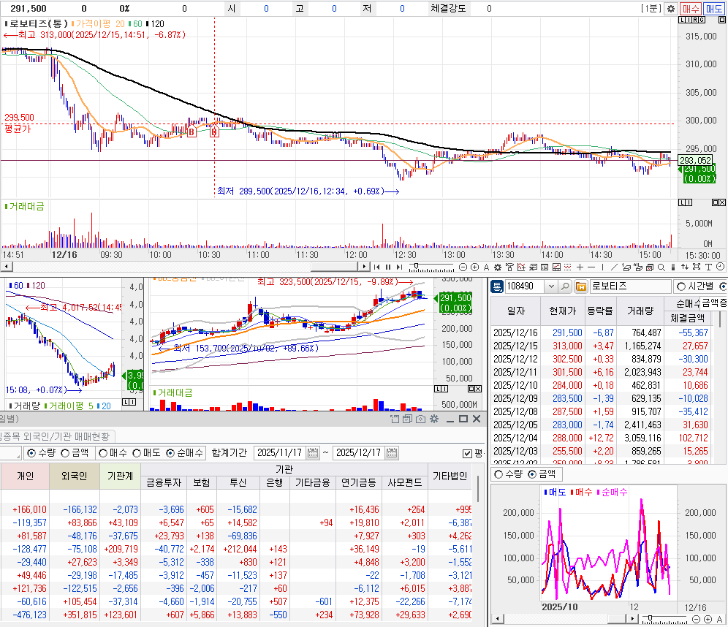The image size is (728, 627).
Task: Click the chart data table icon
Action: coord(544,267)
